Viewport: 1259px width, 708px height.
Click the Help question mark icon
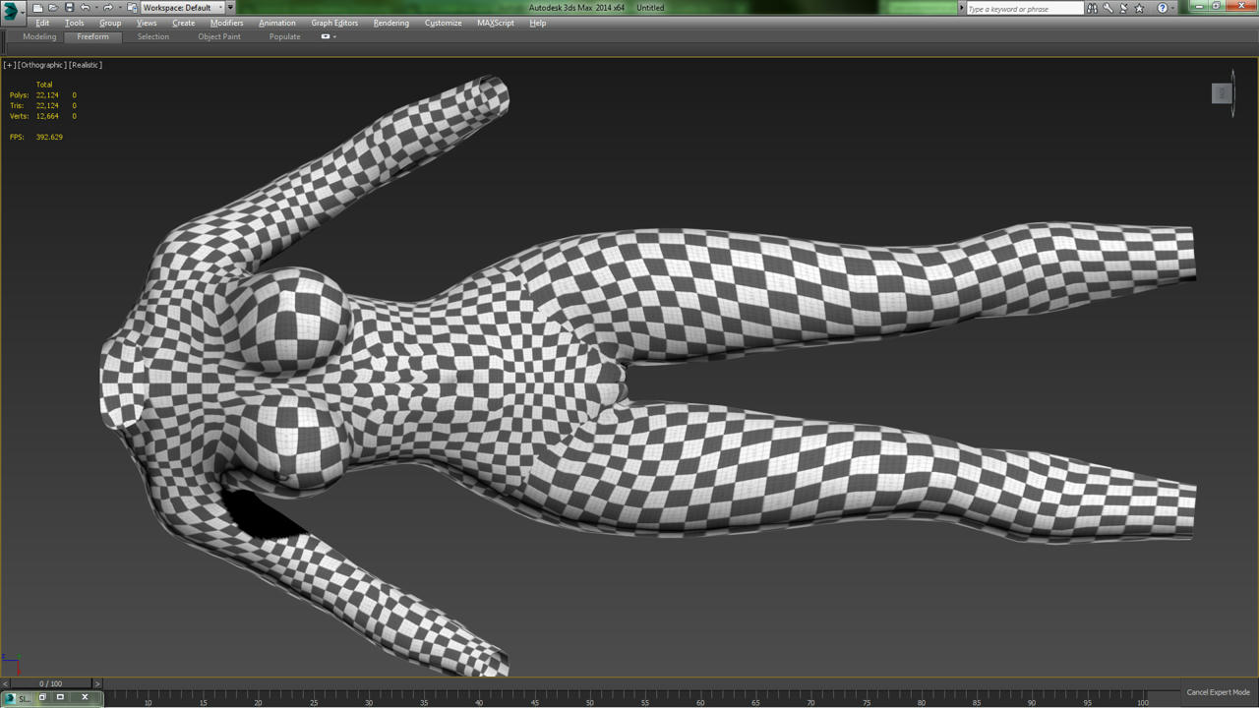click(1162, 8)
